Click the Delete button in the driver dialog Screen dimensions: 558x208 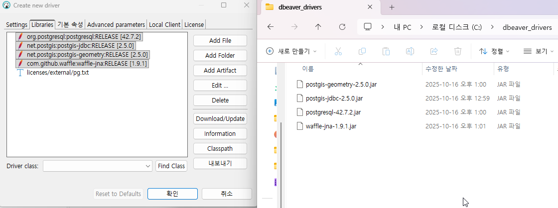pyautogui.click(x=220, y=100)
